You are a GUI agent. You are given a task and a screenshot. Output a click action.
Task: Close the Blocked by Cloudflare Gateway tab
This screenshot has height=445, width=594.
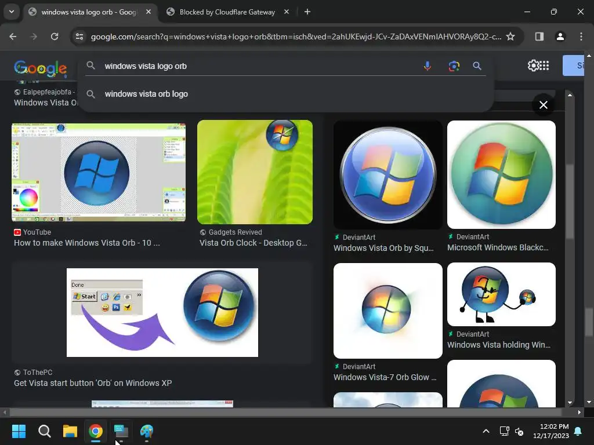pyautogui.click(x=287, y=12)
